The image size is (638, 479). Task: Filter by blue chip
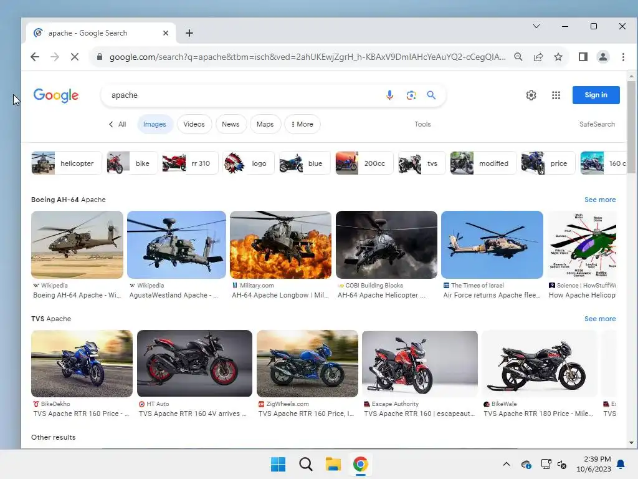point(305,163)
